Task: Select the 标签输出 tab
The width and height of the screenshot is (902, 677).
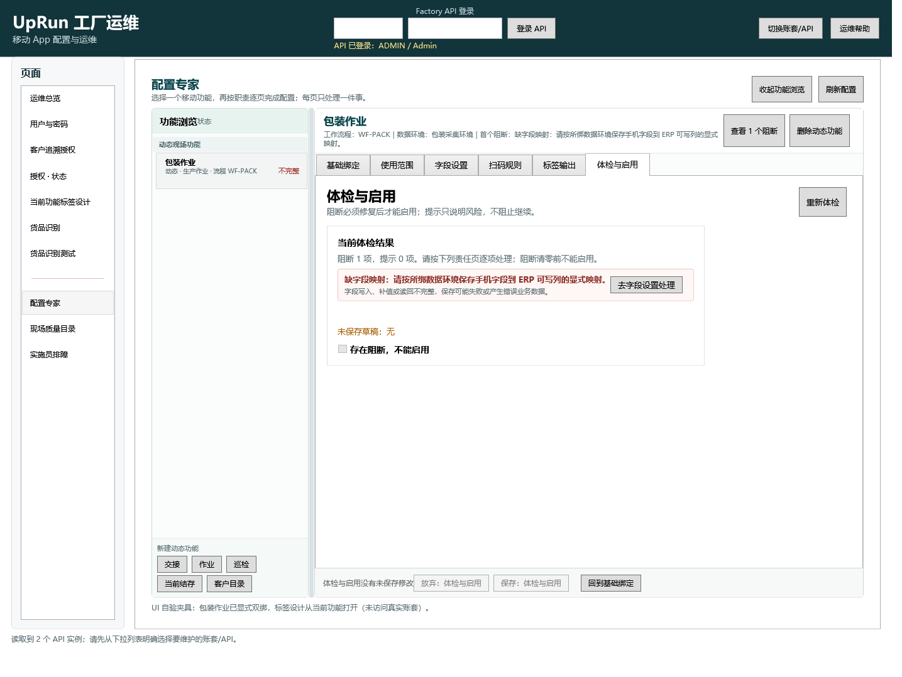Action: [x=559, y=165]
